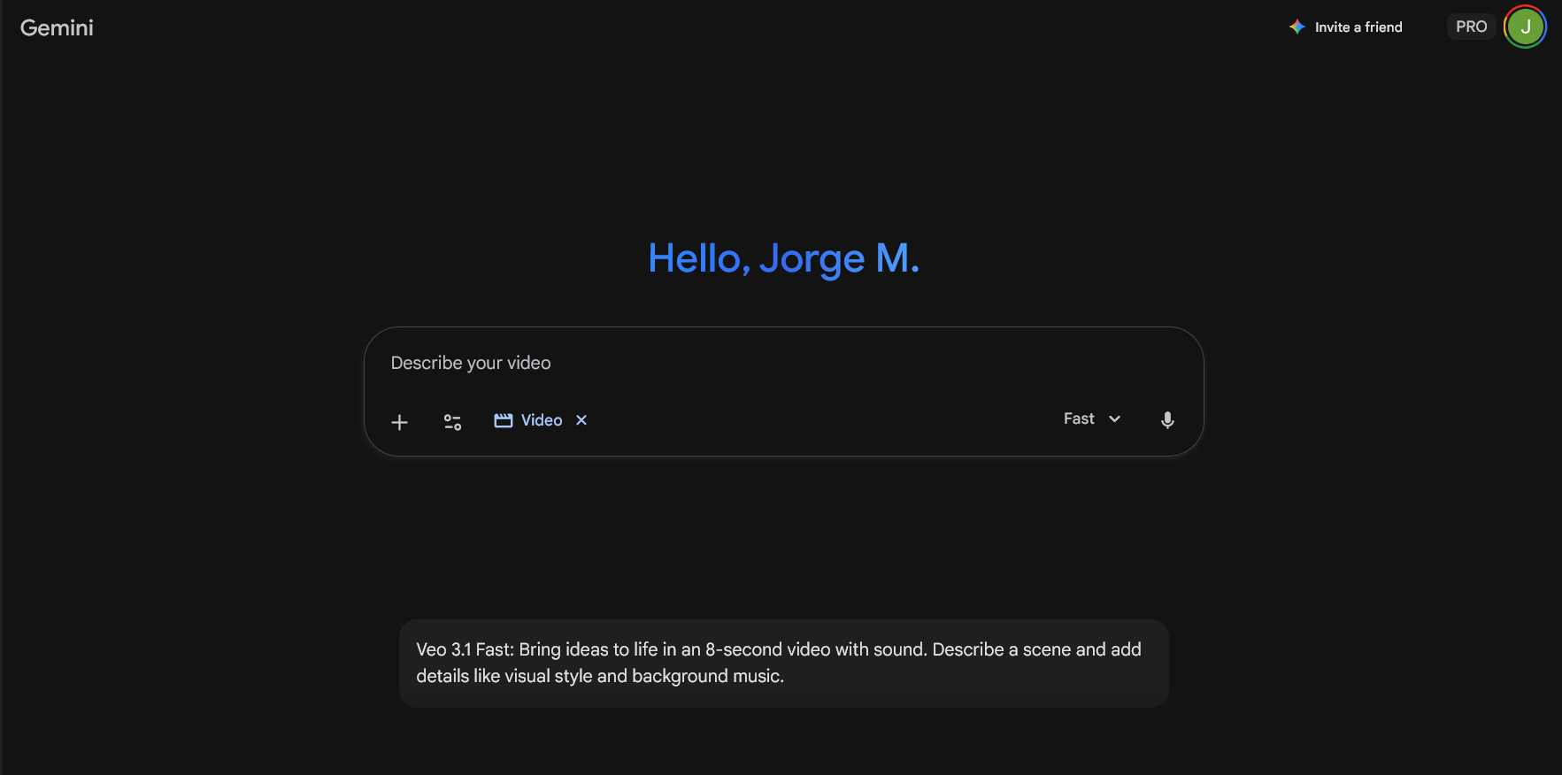Click the word Video in the blue chip
Image resolution: width=1562 pixels, height=775 pixels.
tap(542, 420)
